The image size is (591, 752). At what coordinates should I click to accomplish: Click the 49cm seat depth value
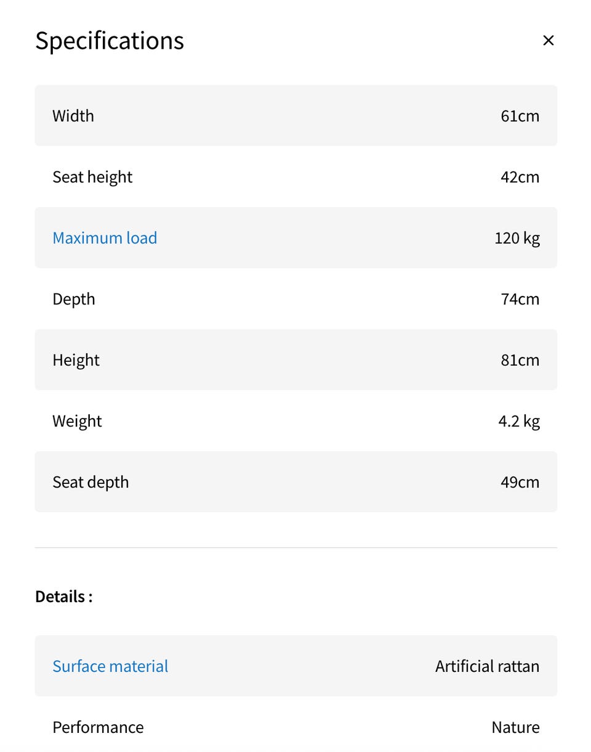(520, 482)
